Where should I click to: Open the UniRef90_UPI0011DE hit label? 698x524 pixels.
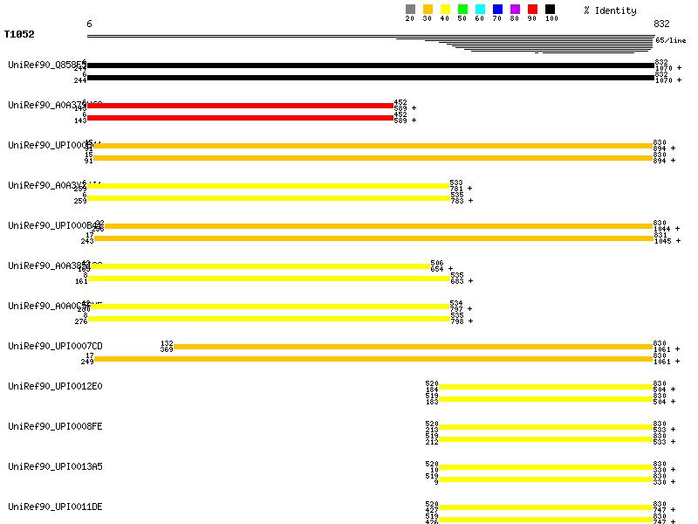pos(55,507)
